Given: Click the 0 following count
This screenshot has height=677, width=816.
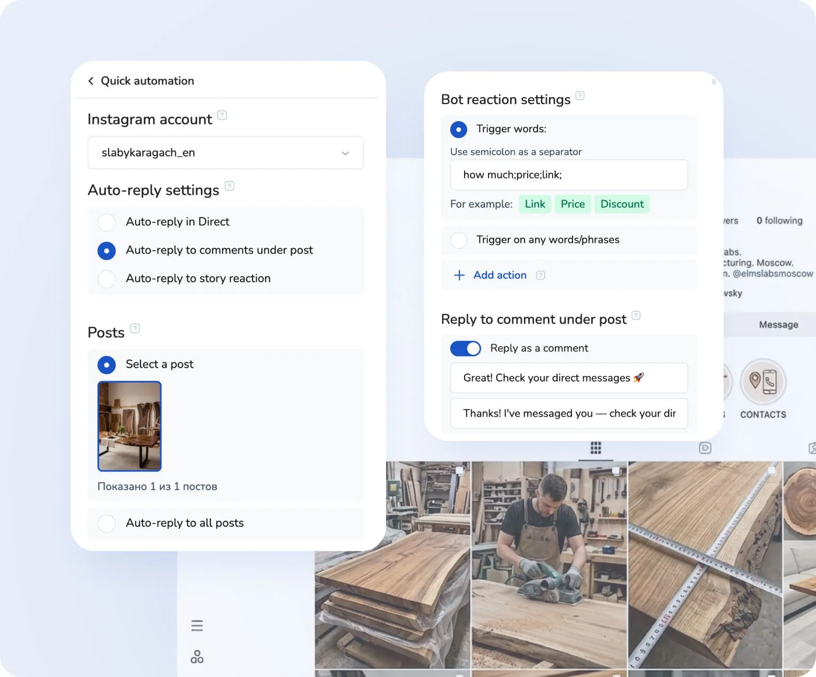Looking at the screenshot, I should [x=779, y=221].
